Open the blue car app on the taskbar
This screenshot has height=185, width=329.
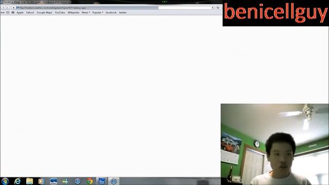coord(53,181)
